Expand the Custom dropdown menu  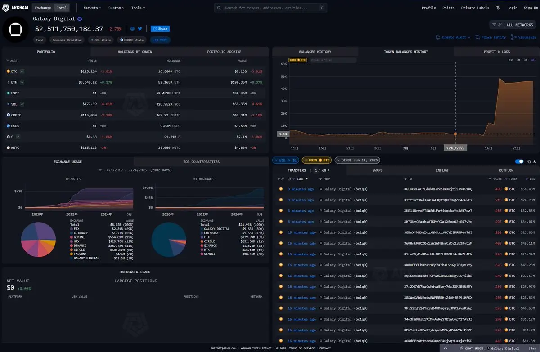click(116, 8)
